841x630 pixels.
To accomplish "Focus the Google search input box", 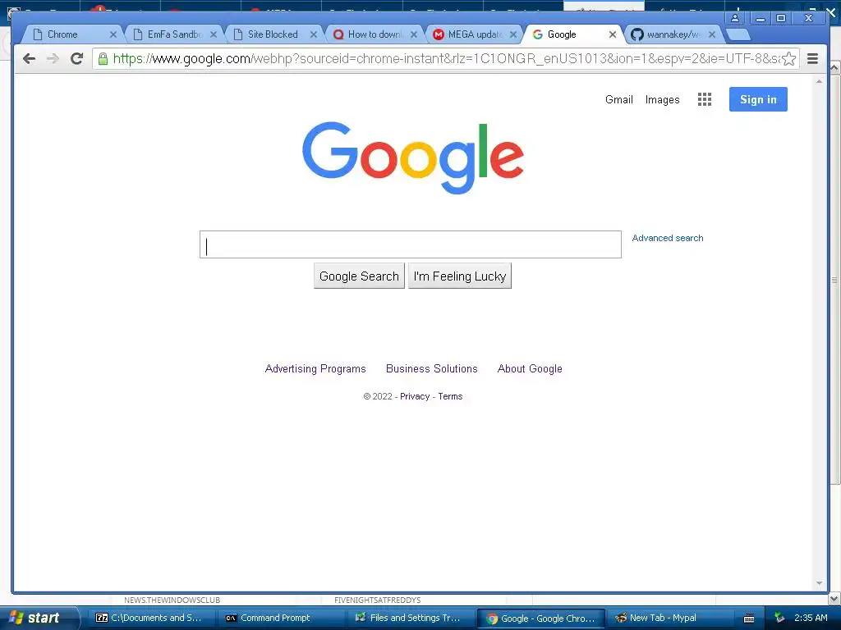I will point(411,244).
